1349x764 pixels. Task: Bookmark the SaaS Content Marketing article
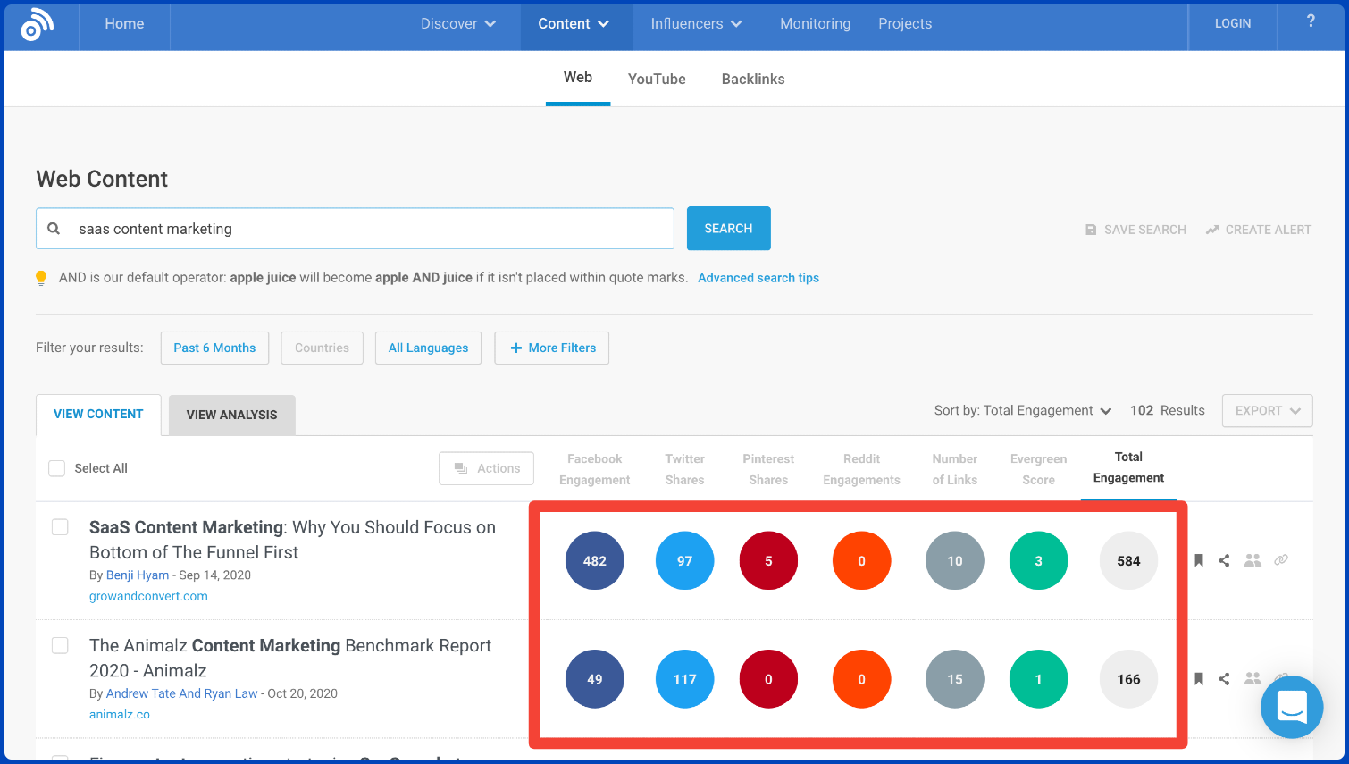[1199, 560]
